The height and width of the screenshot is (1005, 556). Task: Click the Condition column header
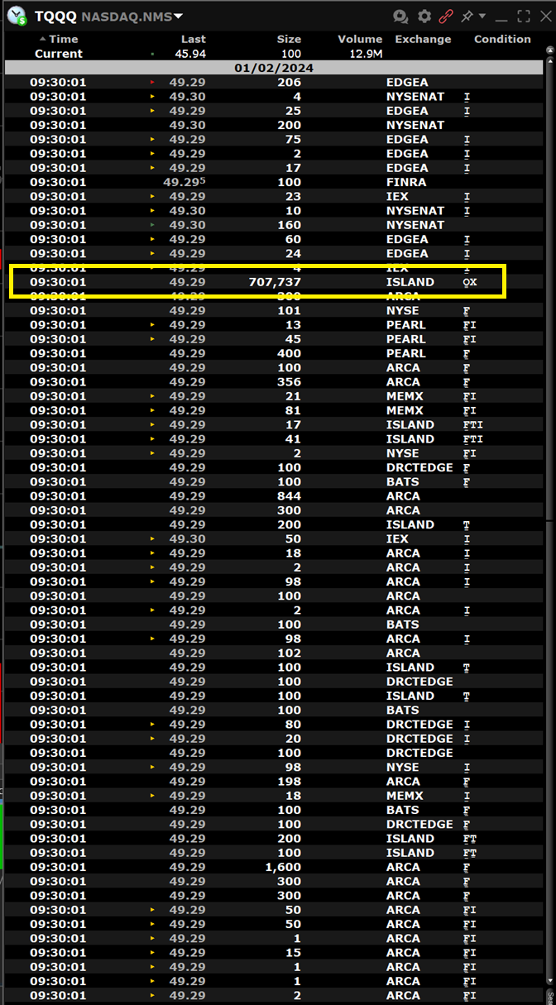[502, 39]
